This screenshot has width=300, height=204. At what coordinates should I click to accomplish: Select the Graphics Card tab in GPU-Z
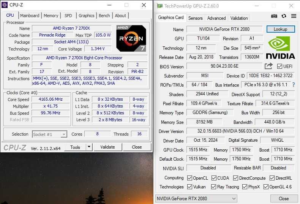coord(171,17)
